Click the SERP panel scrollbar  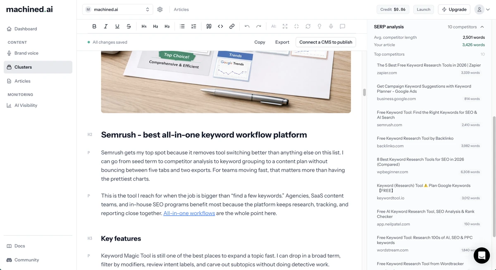tap(494, 177)
